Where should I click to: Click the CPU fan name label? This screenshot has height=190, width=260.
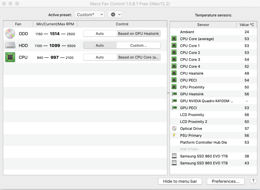coord(23,58)
